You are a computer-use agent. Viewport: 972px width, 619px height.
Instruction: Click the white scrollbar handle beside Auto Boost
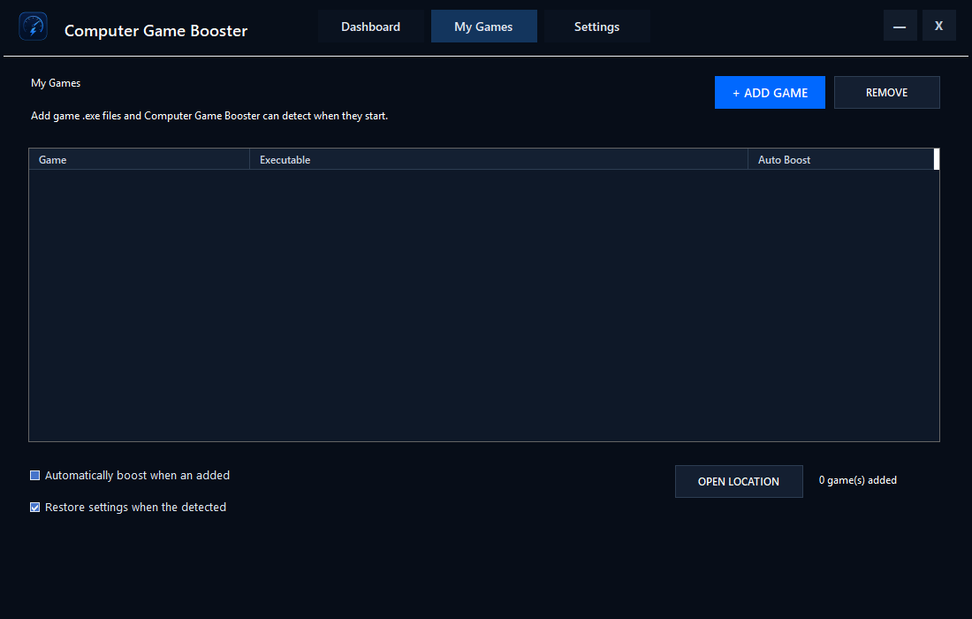tap(937, 159)
